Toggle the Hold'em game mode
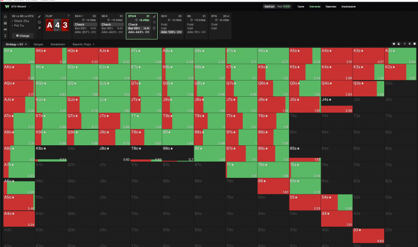 pos(269,7)
